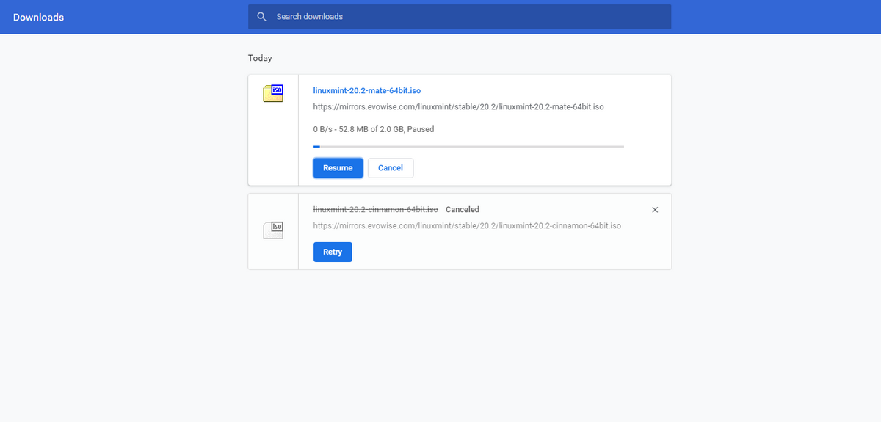Retry the canceled cinnamon download
The image size is (881, 422).
tap(333, 252)
